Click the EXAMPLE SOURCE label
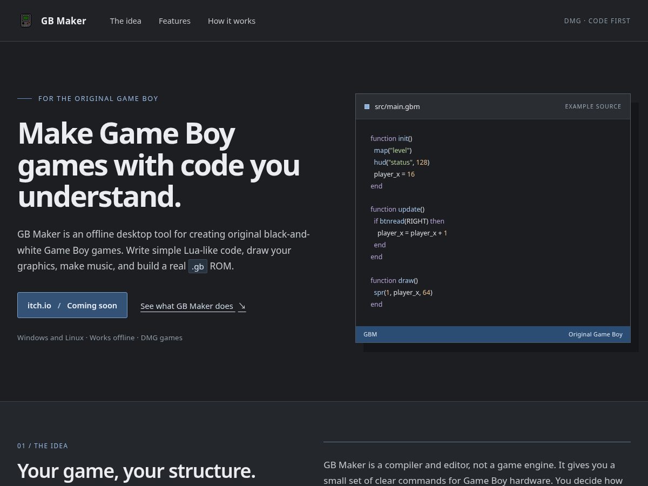This screenshot has height=486, width=648. [x=593, y=106]
